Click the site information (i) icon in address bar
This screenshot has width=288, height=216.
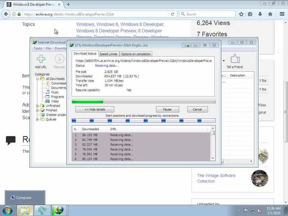click(14, 14)
